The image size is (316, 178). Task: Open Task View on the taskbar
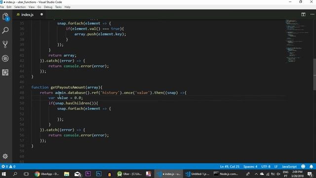[x=26, y=174]
